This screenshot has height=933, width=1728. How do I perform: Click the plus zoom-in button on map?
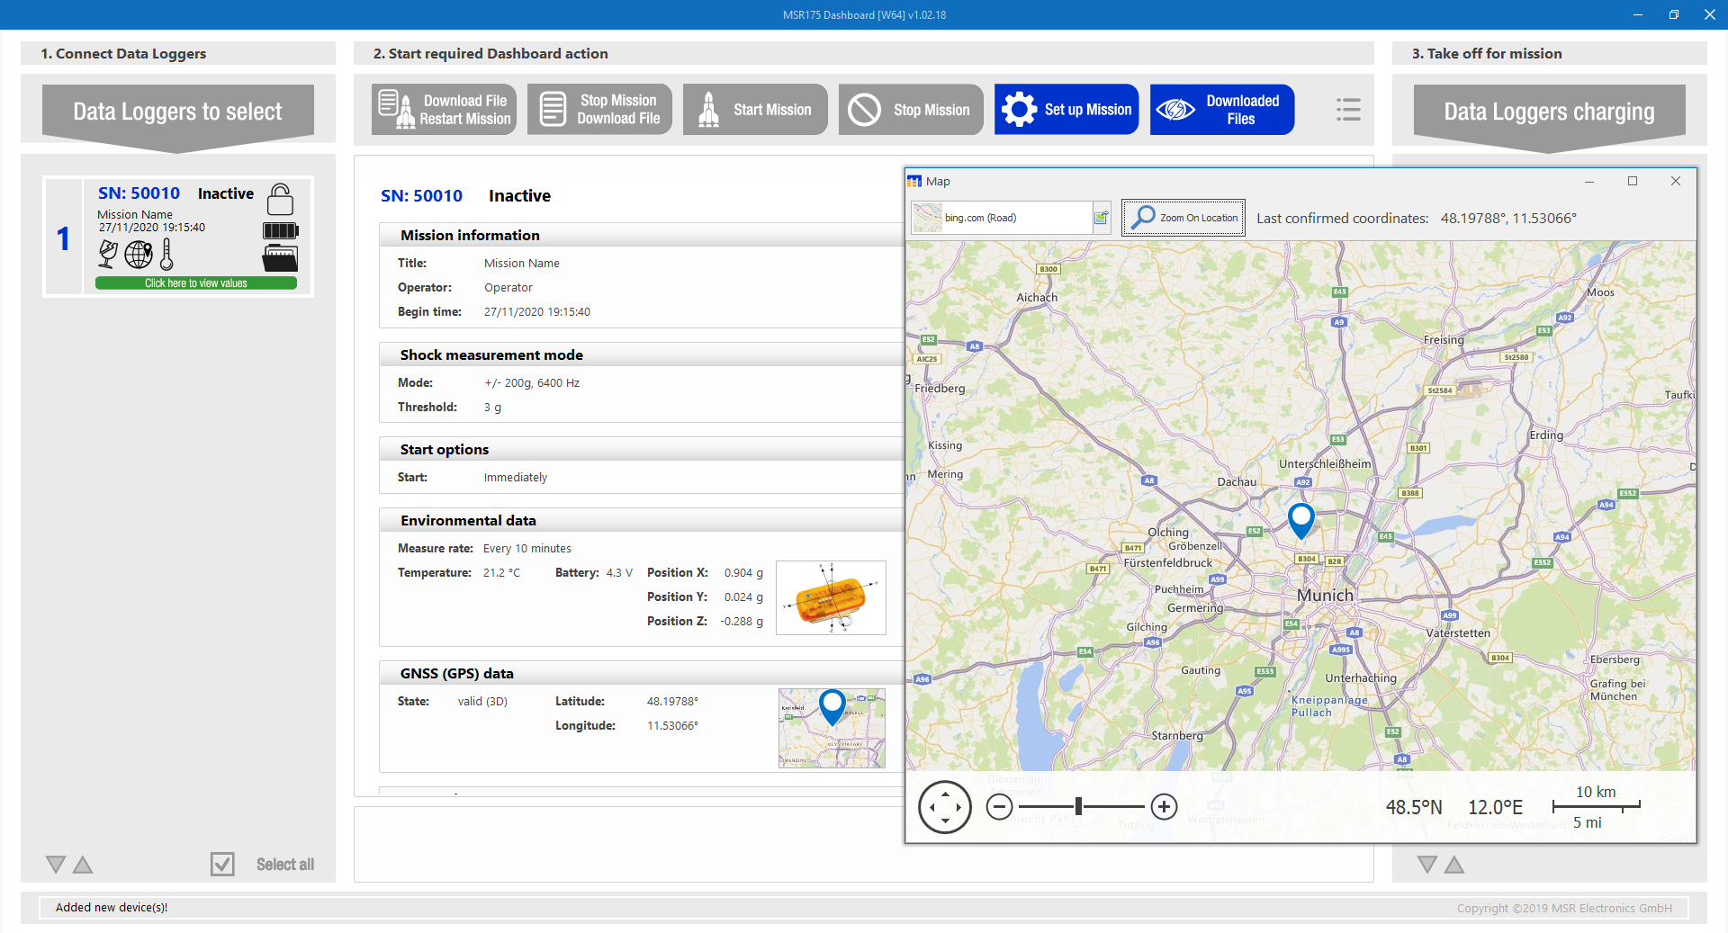[1164, 807]
